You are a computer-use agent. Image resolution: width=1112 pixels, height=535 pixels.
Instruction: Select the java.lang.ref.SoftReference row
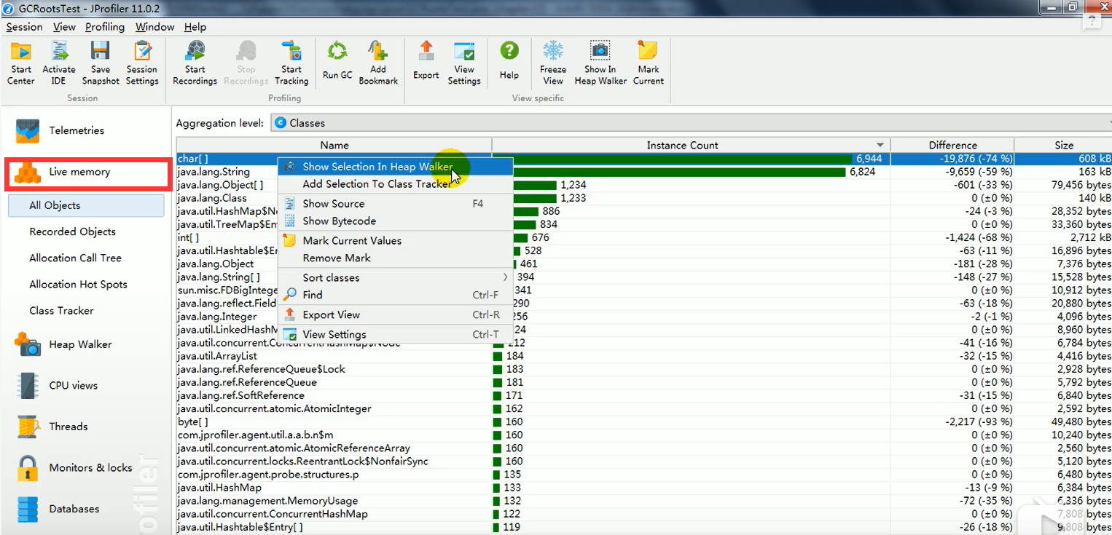coord(644,395)
